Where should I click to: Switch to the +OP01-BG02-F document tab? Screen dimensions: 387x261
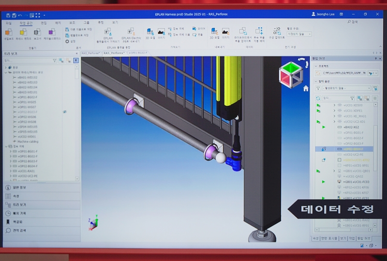tap(137, 53)
